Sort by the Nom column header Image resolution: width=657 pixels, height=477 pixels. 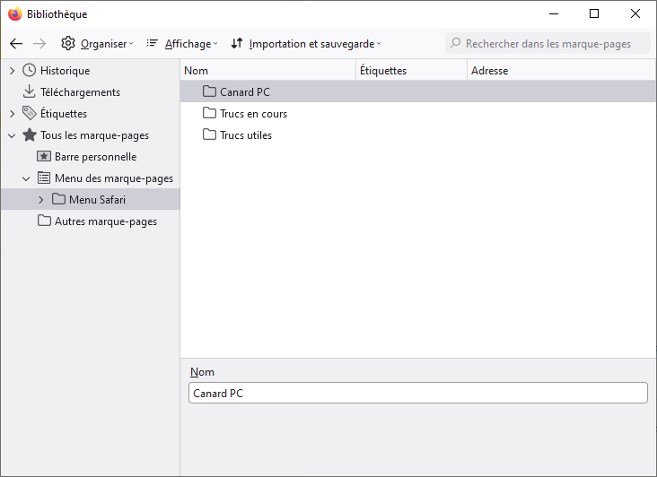tap(268, 70)
